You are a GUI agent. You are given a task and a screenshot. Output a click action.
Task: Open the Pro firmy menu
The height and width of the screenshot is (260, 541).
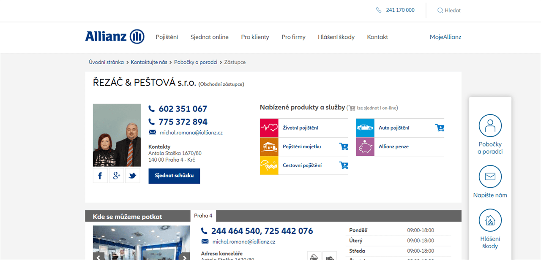293,37
